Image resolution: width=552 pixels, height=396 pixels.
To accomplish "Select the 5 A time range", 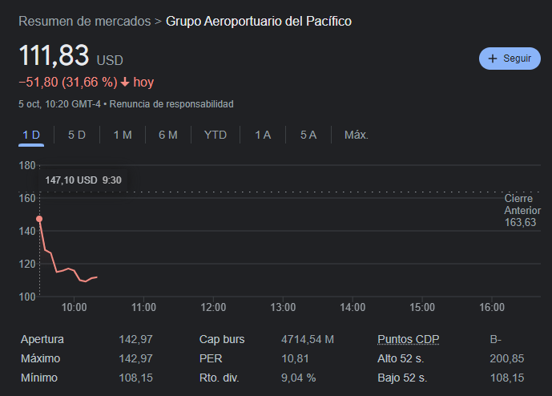I will [308, 135].
